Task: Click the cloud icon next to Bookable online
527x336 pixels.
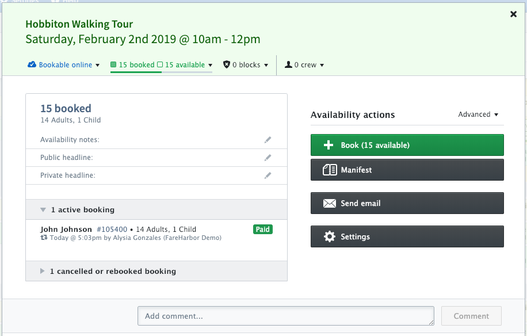Action: 33,64
